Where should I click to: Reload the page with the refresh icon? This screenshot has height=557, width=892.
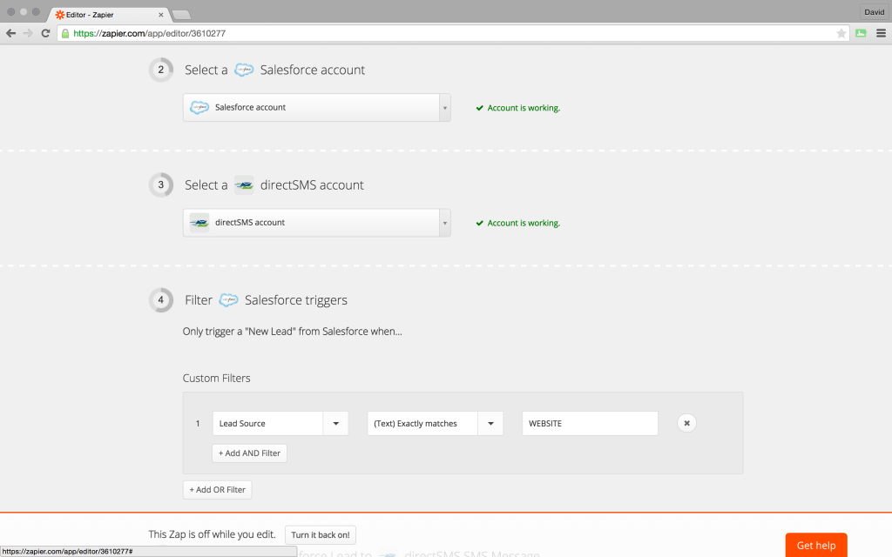tap(45, 34)
